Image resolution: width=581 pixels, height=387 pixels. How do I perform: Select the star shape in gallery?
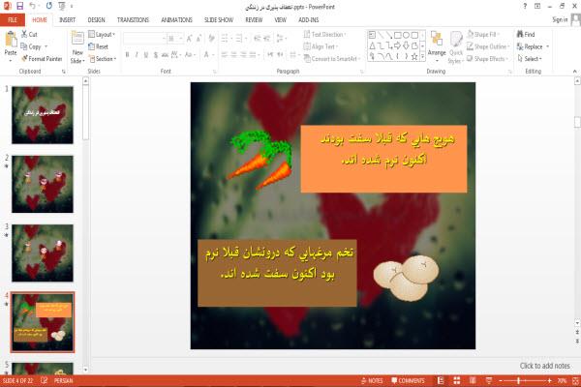[x=414, y=57]
